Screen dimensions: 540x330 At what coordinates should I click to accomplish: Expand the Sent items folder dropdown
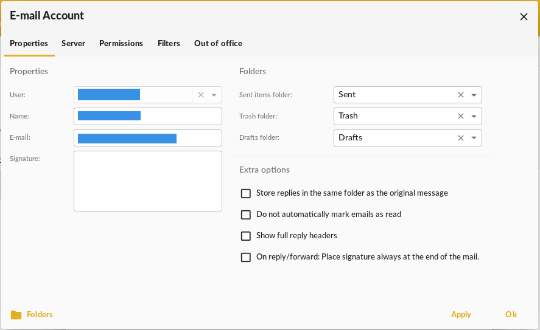(x=474, y=95)
